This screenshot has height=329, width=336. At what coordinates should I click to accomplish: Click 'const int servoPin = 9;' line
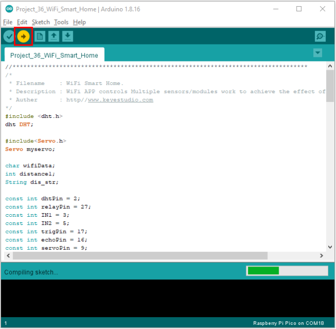click(x=47, y=248)
